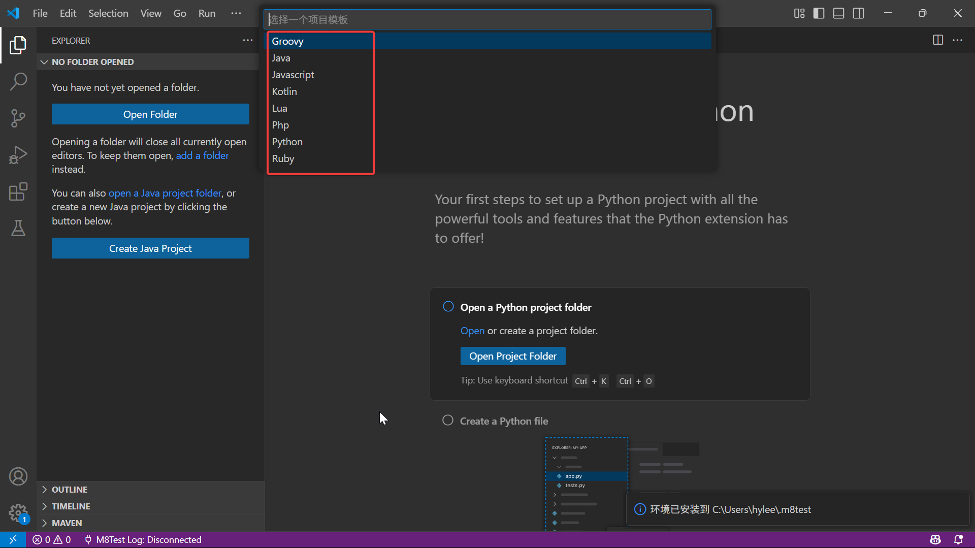Choose Lua from the template list

point(489,108)
